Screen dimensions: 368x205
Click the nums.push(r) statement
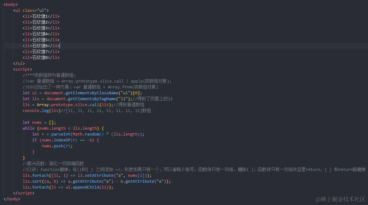click(57, 146)
